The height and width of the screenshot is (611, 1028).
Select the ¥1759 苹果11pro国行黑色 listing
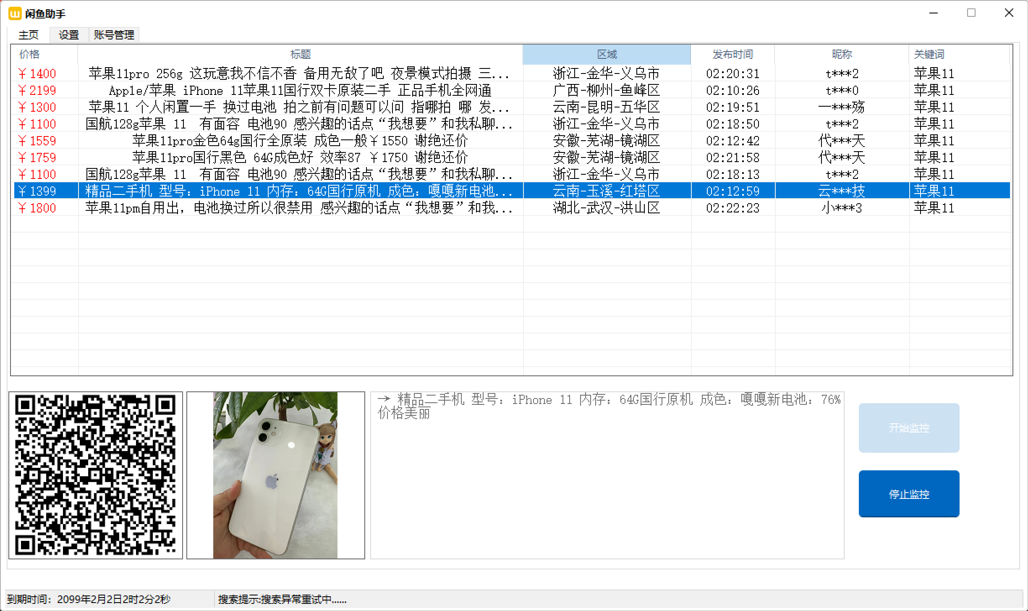(300, 157)
